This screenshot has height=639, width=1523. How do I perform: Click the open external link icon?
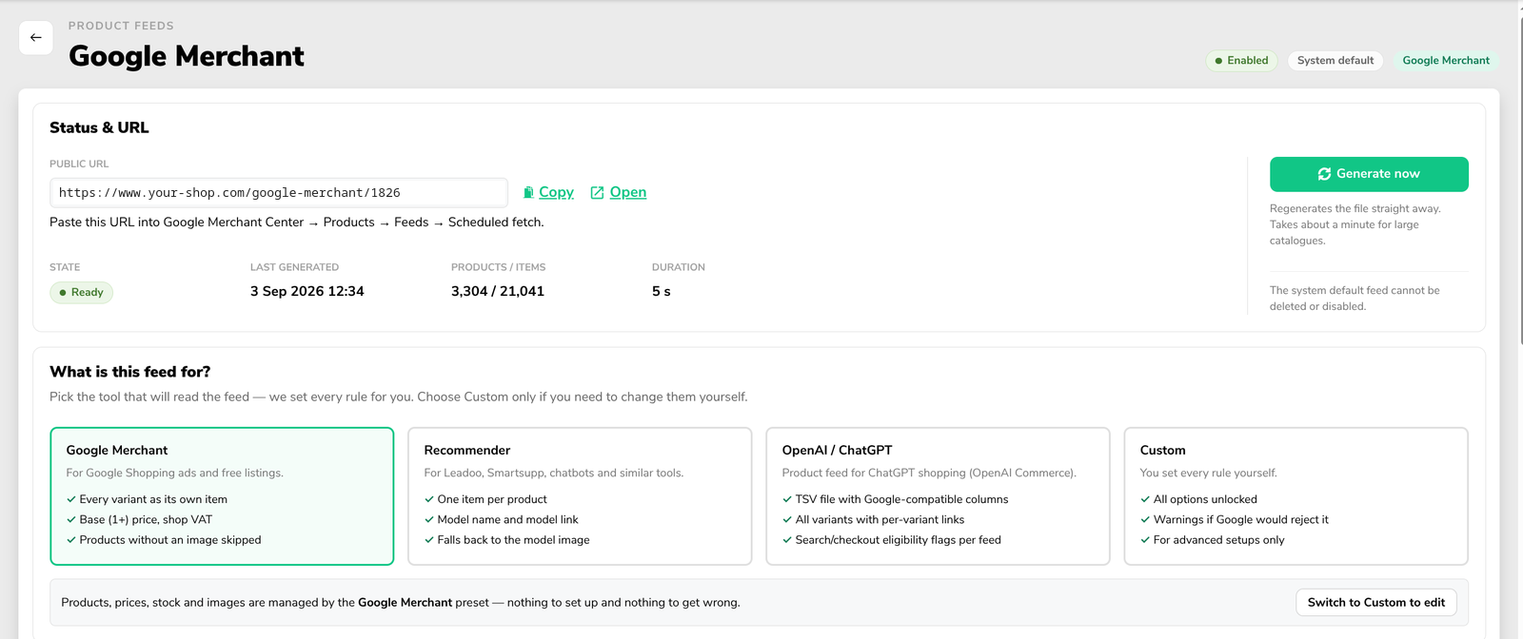tap(597, 192)
